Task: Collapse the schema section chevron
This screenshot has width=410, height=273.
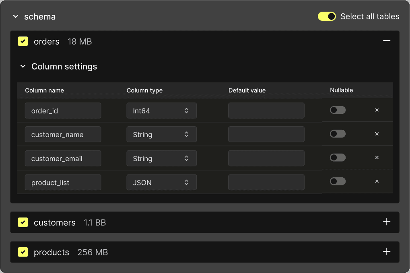Action: click(x=16, y=17)
